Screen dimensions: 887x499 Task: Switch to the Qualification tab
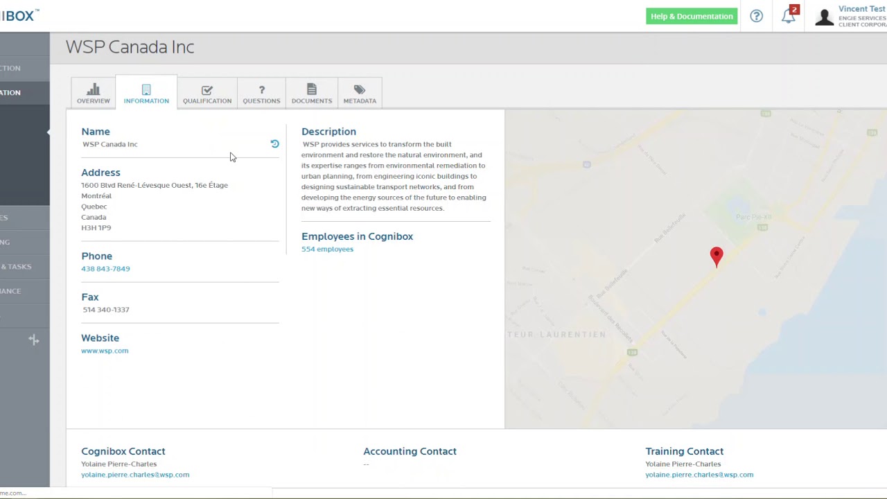pos(207,94)
